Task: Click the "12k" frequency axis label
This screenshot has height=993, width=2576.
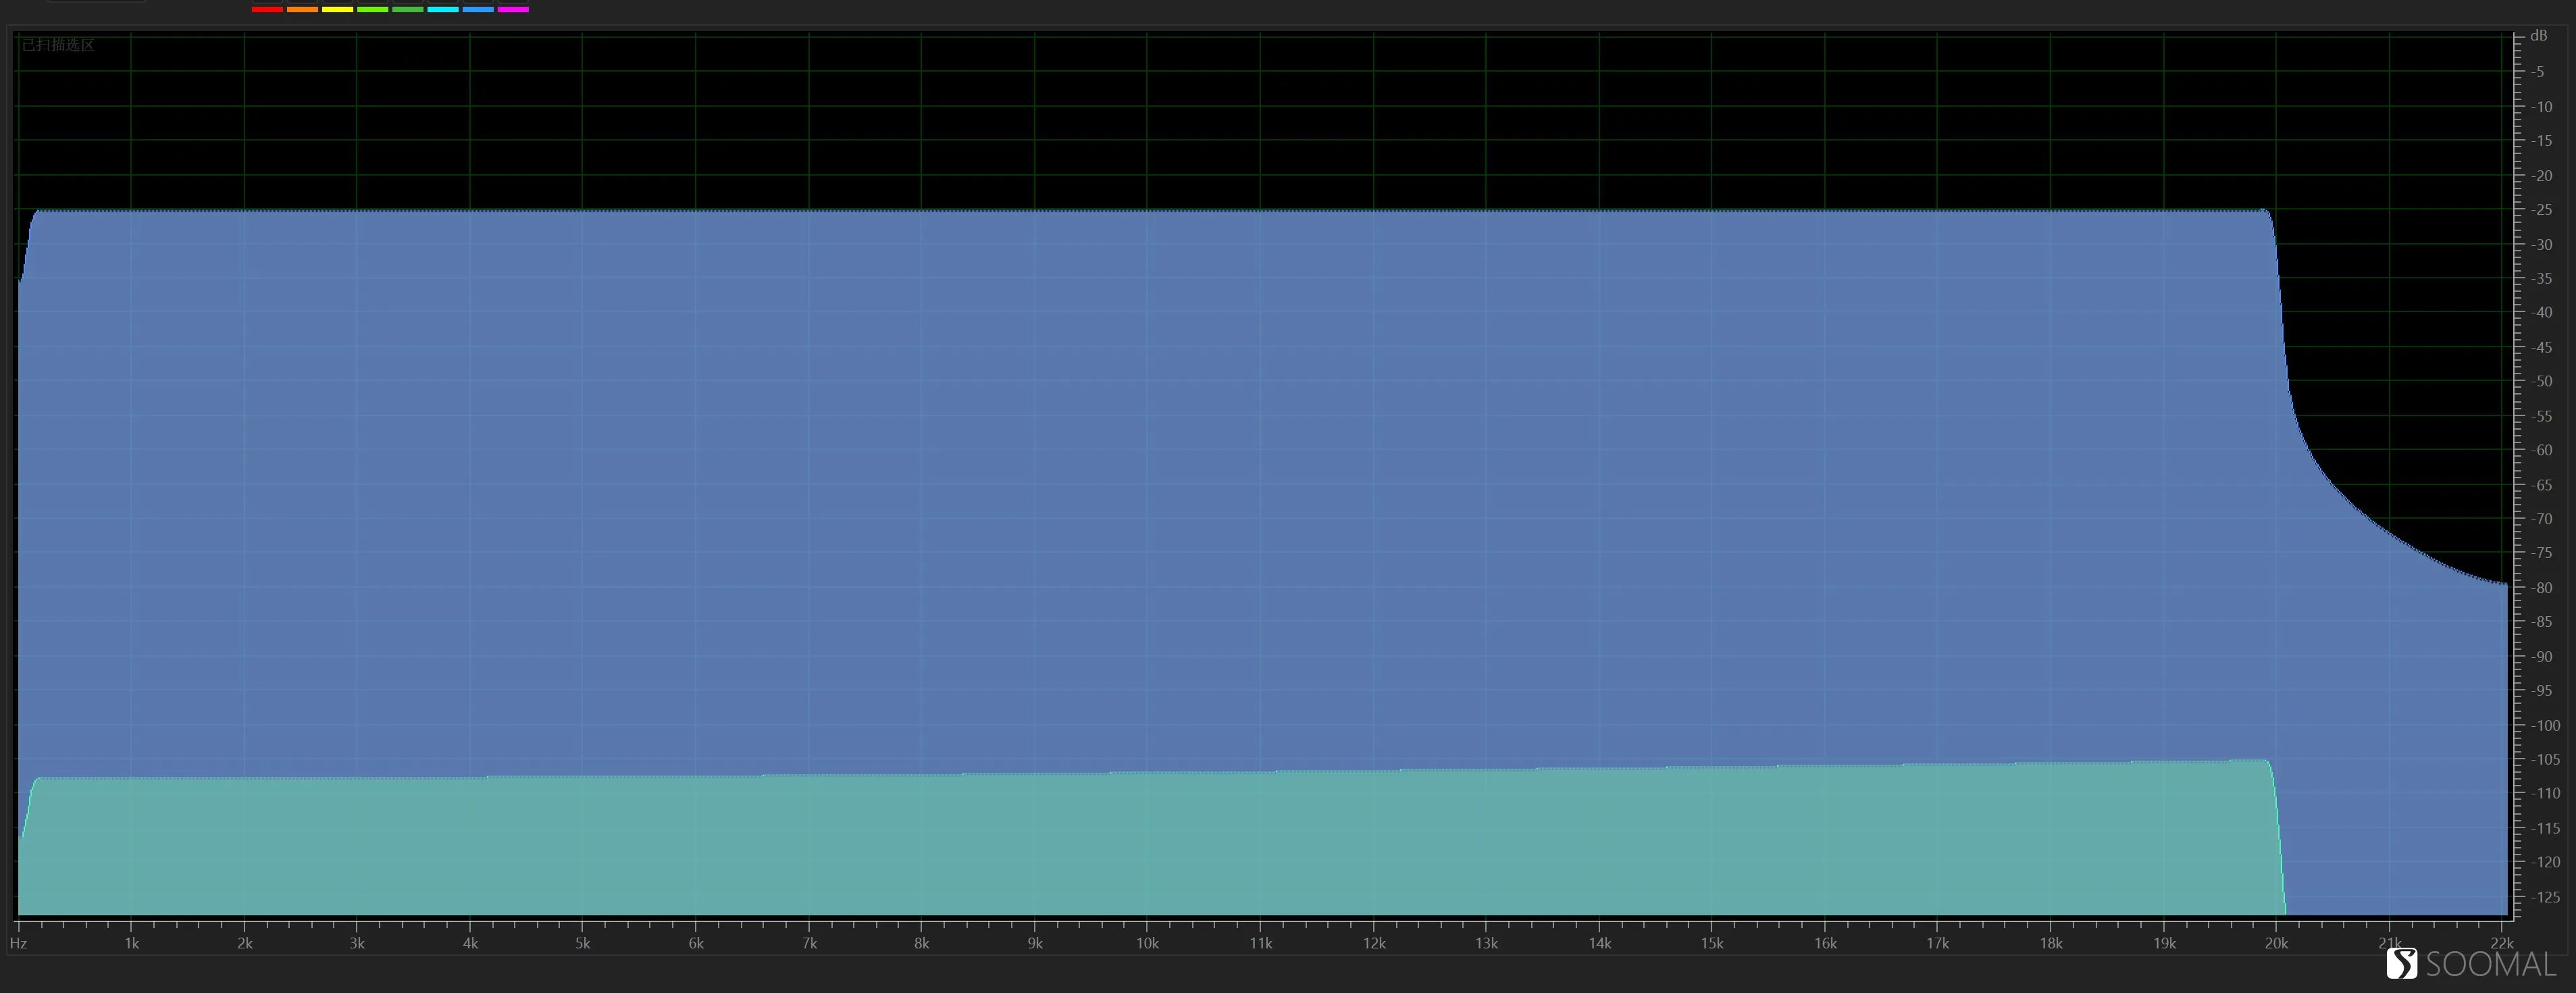Action: [x=1374, y=943]
